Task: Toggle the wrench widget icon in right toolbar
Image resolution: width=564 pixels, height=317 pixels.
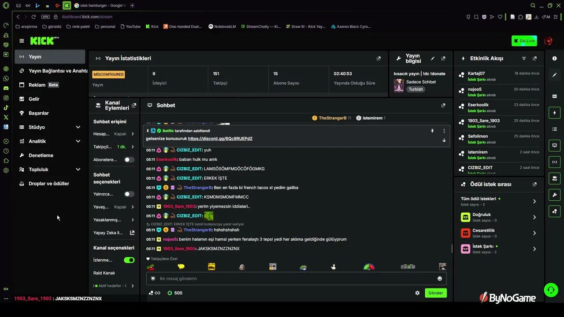Action: 555,195
